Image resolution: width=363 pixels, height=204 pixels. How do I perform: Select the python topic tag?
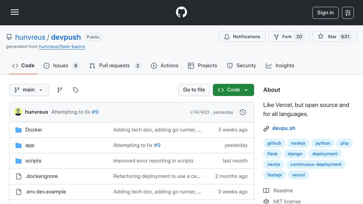coord(323,143)
